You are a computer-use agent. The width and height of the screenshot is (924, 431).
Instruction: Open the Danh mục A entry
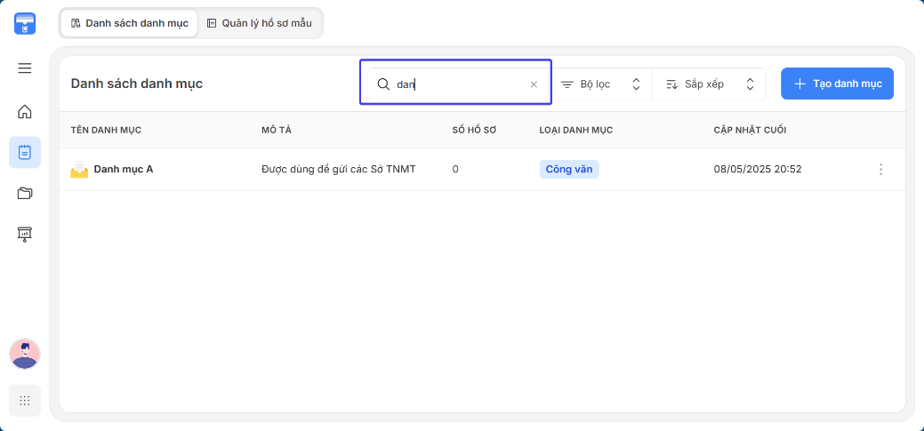(124, 170)
